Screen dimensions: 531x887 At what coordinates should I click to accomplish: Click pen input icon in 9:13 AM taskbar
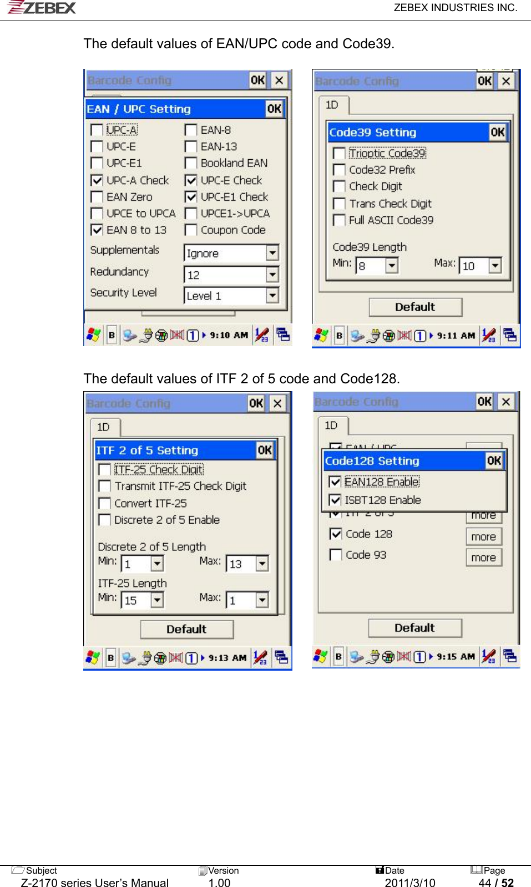click(x=260, y=657)
